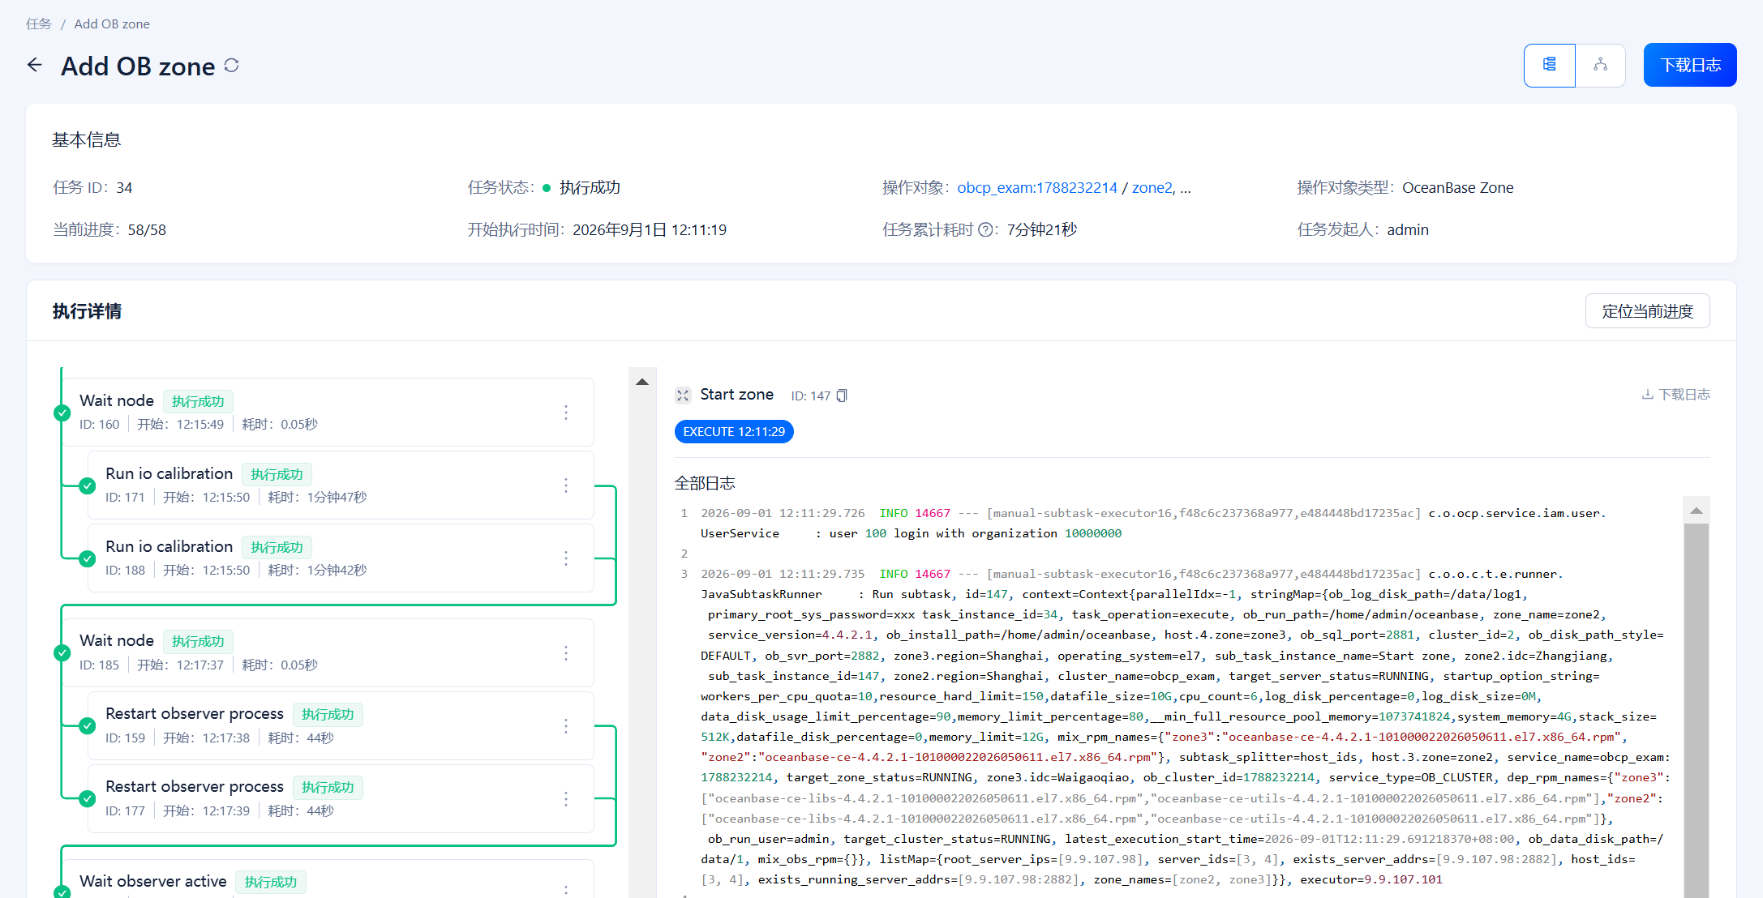Go back using the left arrow icon
The image size is (1763, 898).
click(x=35, y=65)
